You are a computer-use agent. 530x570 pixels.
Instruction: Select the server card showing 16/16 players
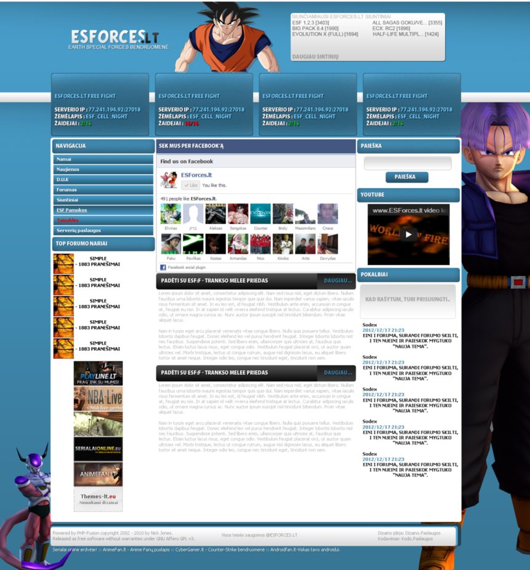(x=204, y=105)
